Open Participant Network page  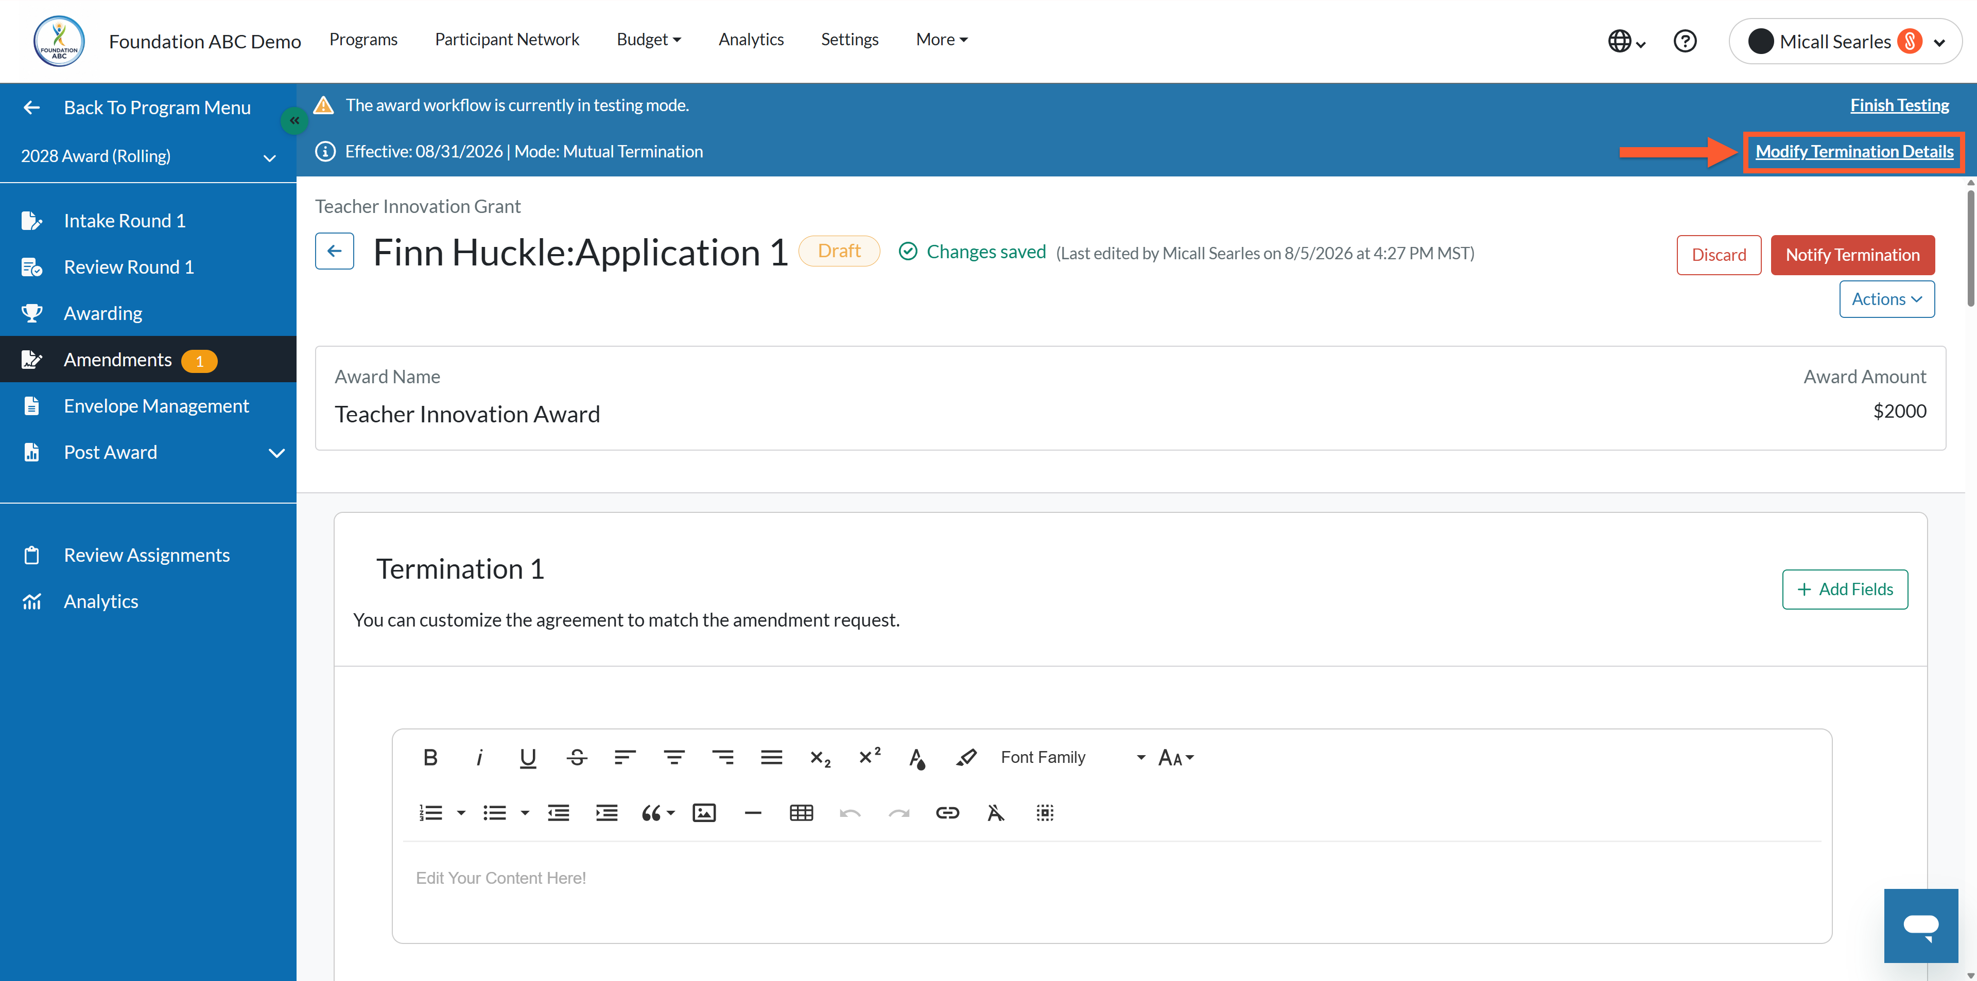507,40
